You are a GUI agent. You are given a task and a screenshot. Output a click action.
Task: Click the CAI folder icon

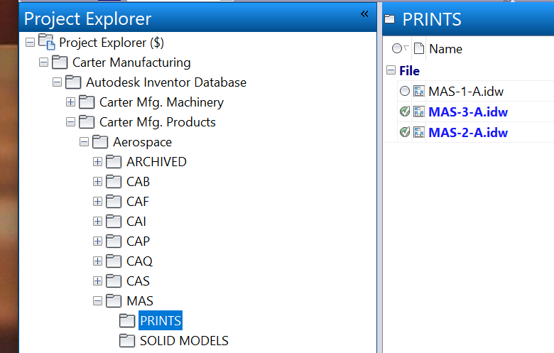pyautogui.click(x=114, y=221)
